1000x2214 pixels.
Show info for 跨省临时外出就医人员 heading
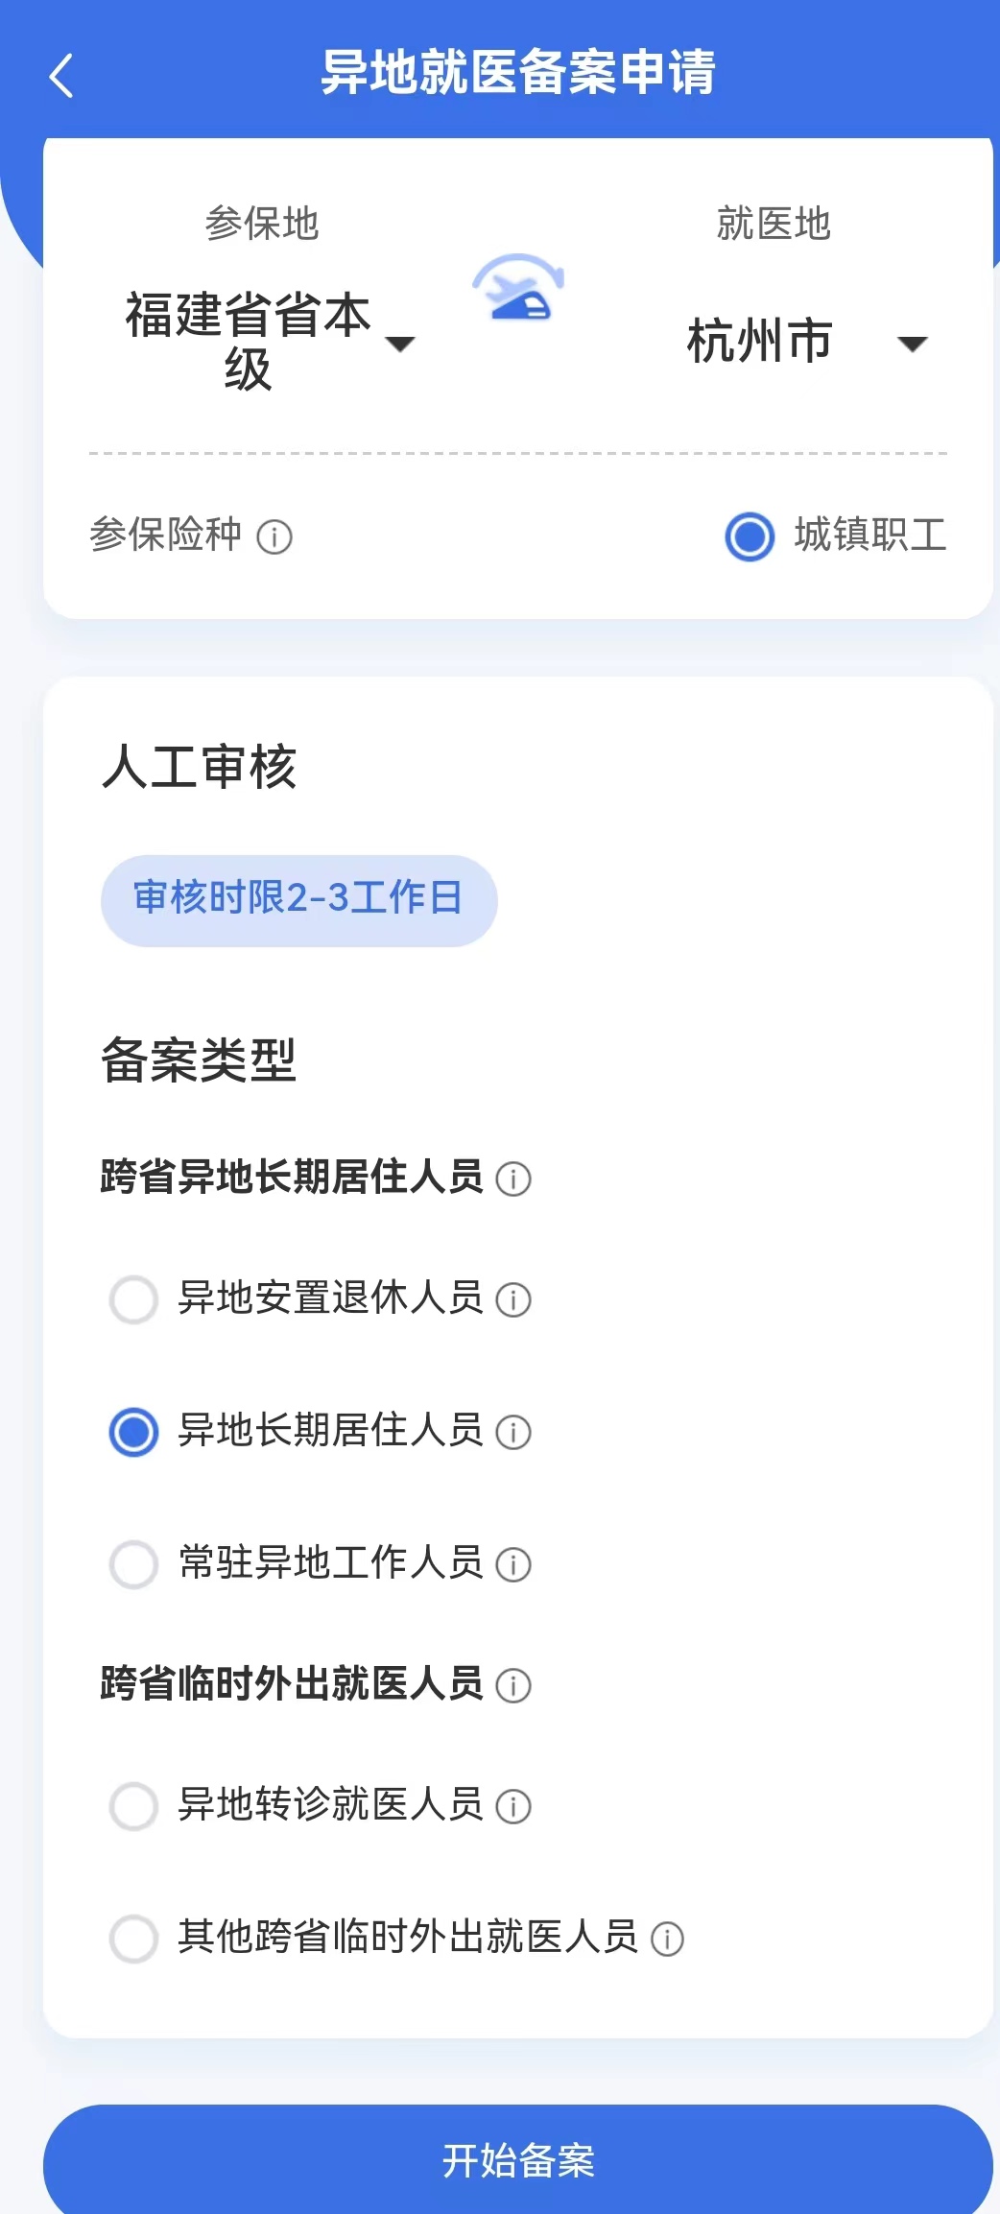[x=513, y=1685]
